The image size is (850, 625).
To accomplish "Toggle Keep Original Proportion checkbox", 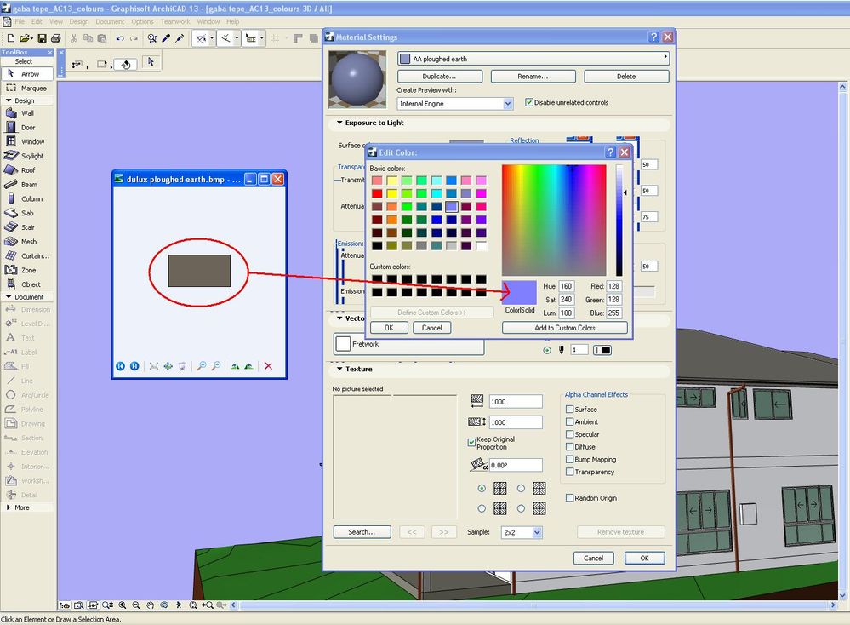I will (x=471, y=443).
